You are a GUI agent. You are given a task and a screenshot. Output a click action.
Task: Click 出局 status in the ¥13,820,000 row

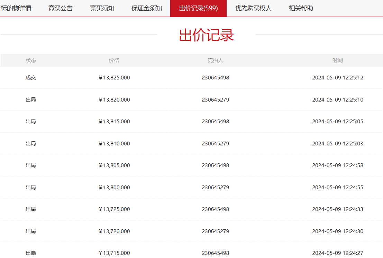[x=31, y=99]
